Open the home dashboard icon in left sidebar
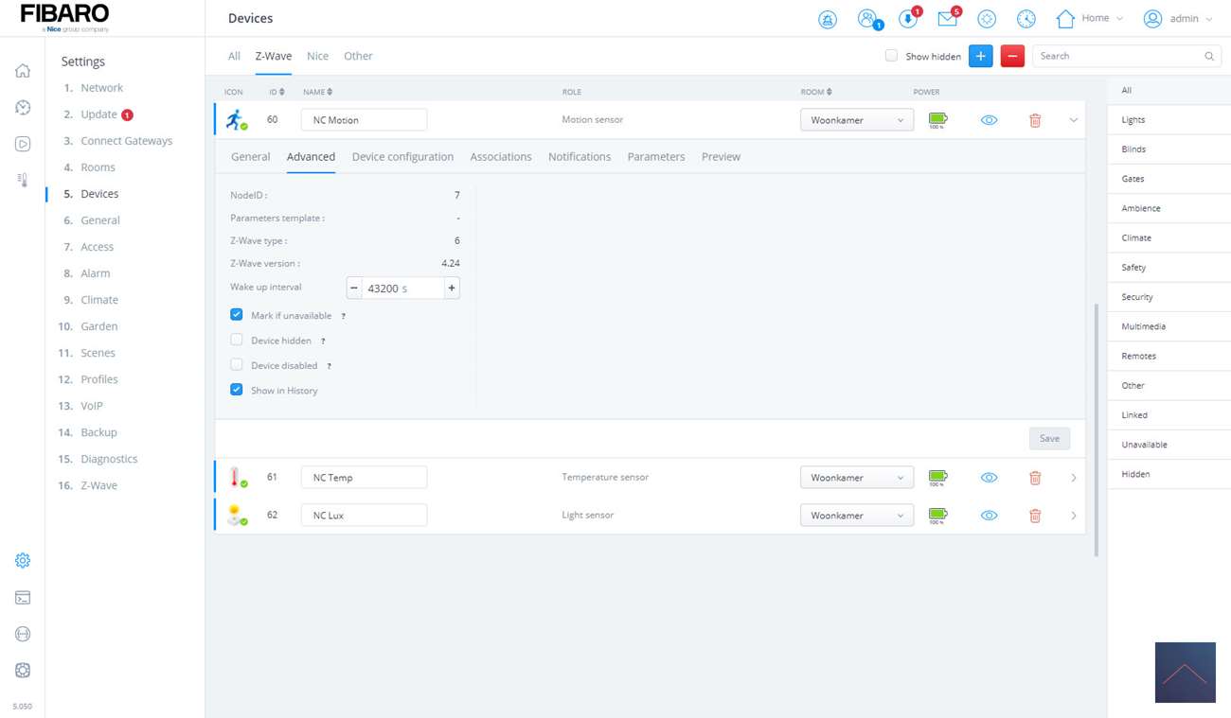This screenshot has height=718, width=1231. (x=23, y=71)
